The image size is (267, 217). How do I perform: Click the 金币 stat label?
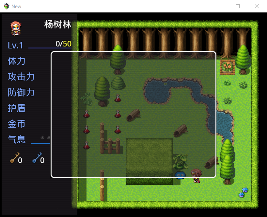point(17,124)
